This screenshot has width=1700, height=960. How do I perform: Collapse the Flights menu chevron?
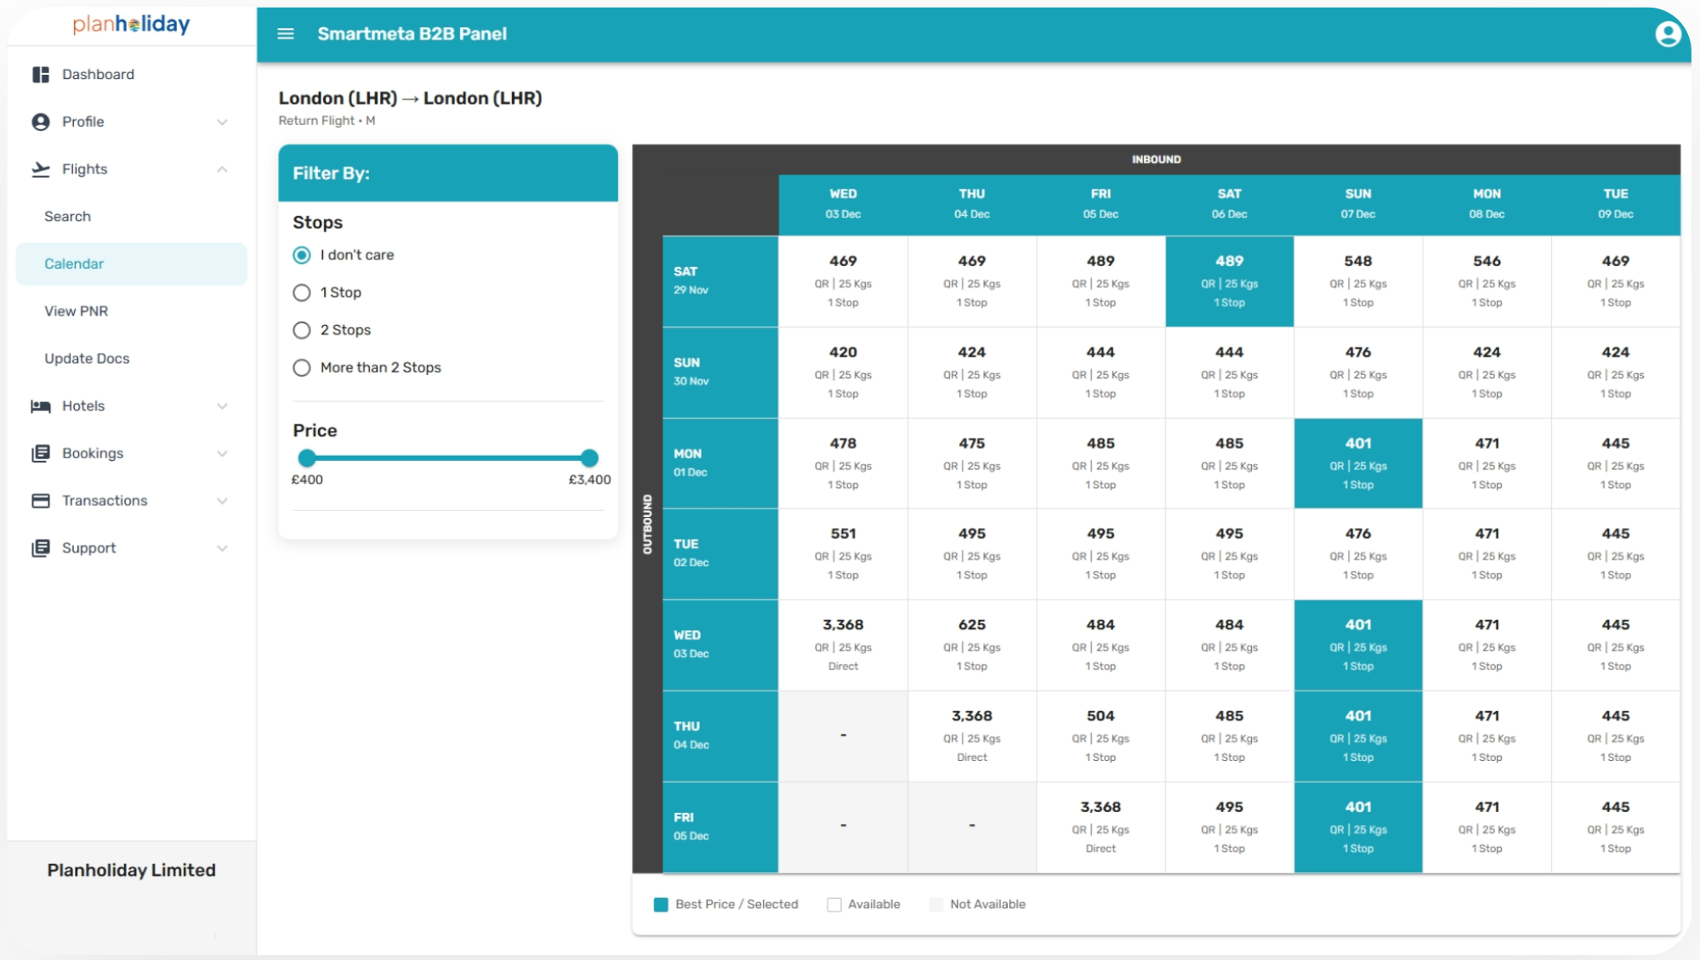(x=222, y=169)
